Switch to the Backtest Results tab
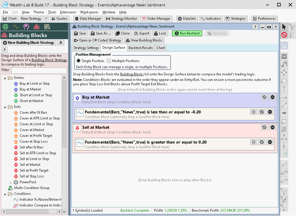 click(x=140, y=48)
